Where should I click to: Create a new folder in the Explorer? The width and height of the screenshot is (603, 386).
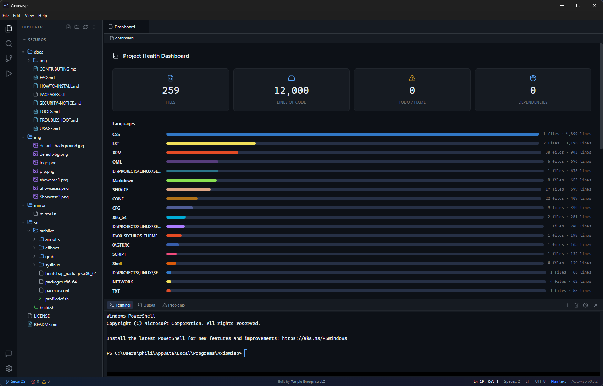pyautogui.click(x=77, y=27)
